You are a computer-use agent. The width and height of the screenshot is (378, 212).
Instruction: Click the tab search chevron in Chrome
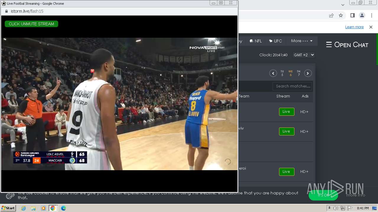tap(343, 5)
